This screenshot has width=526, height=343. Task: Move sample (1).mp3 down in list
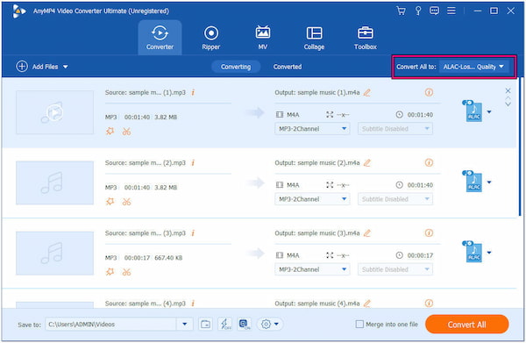click(x=508, y=104)
